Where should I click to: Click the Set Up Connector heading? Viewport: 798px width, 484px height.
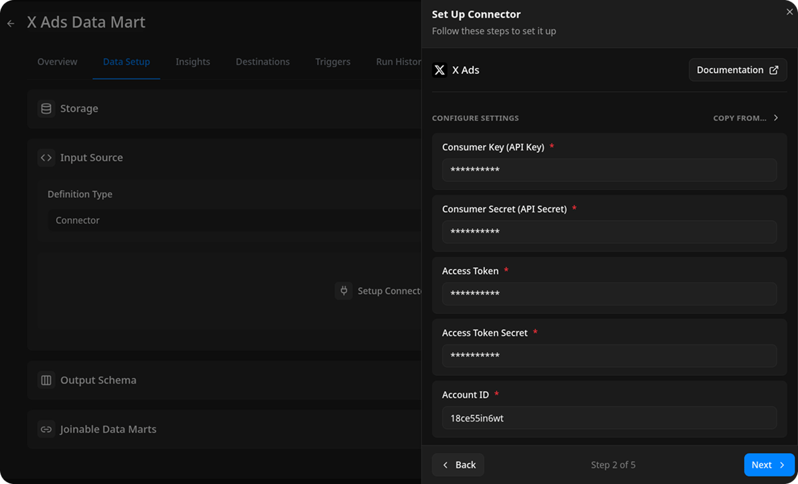click(x=476, y=14)
